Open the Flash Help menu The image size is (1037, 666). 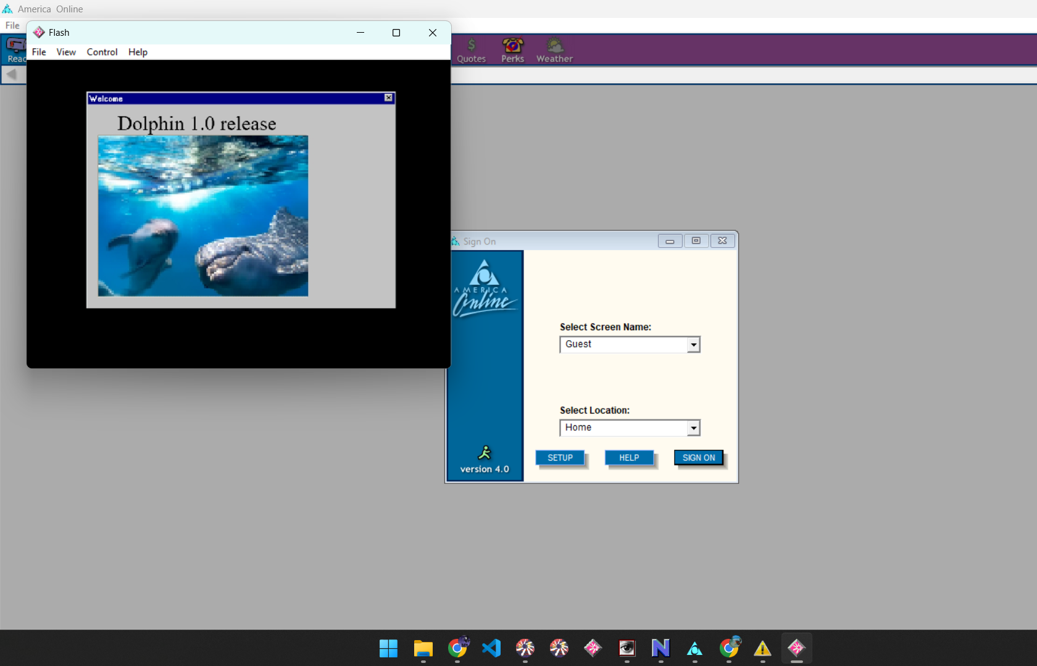(x=138, y=52)
